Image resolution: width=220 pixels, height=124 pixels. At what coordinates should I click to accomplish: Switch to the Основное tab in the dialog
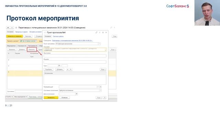click(48, 37)
